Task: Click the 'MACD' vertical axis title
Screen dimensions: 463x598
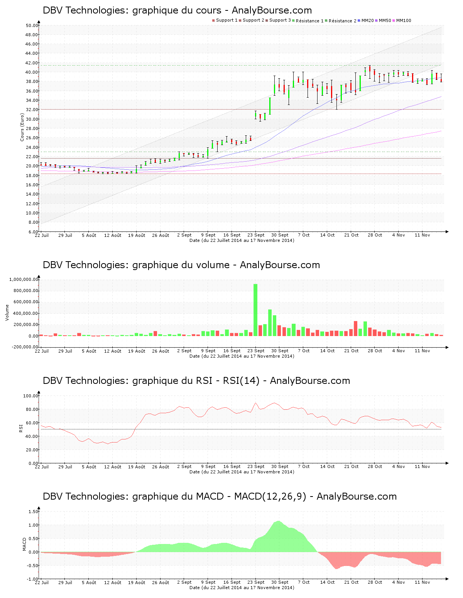Action: coord(24,544)
